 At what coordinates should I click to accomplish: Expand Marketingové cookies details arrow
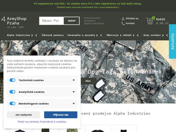tap(74, 103)
